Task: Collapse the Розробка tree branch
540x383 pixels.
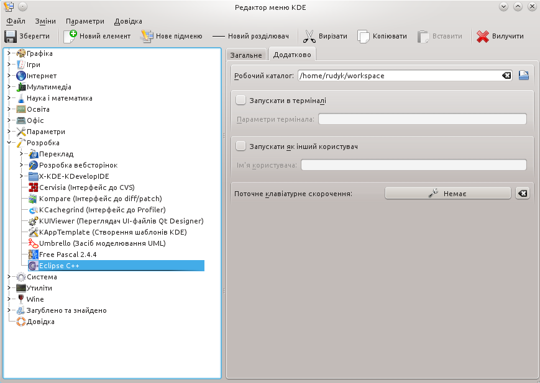Action: (x=9, y=143)
